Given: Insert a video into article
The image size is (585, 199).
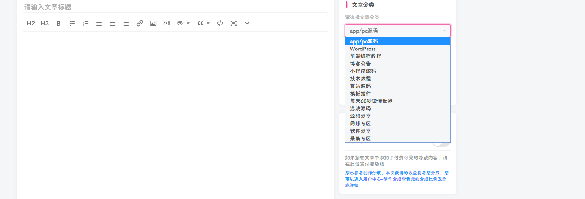Looking at the screenshot, I should pos(167,23).
